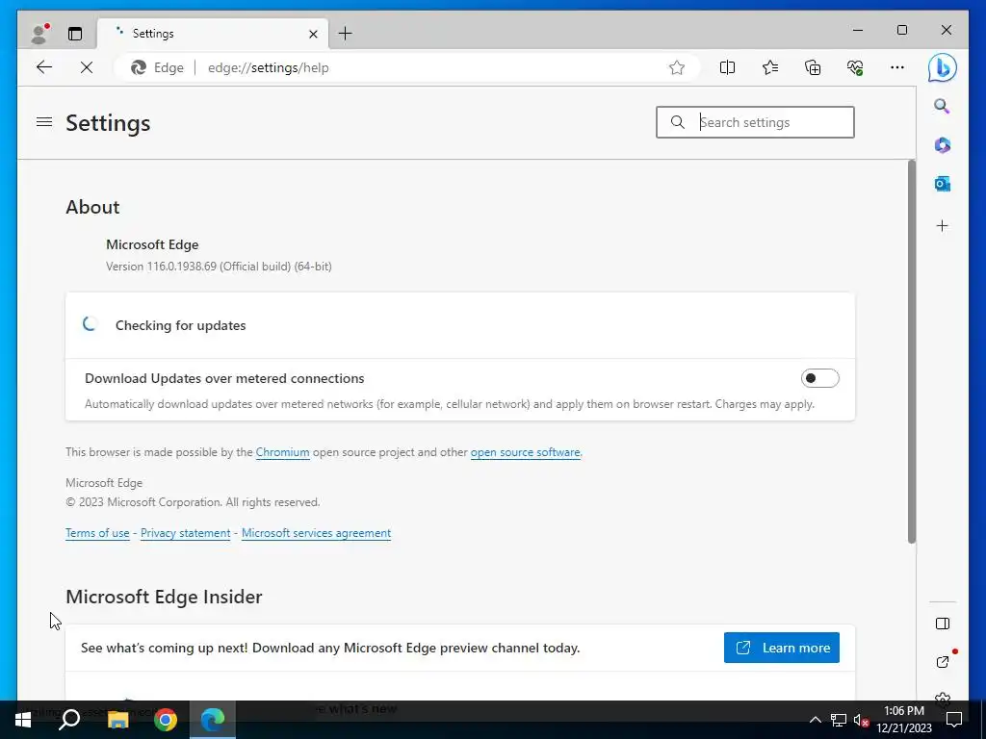The image size is (986, 739).
Task: Click the Edge logo in address bar
Action: click(139, 67)
